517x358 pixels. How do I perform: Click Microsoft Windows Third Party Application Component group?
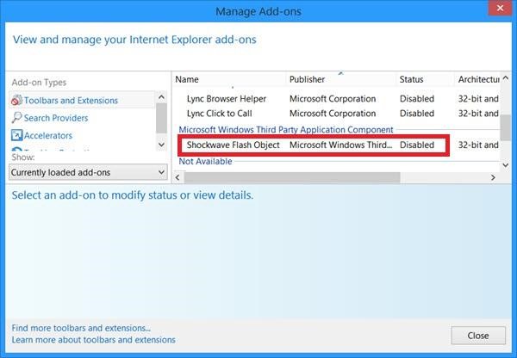286,129
